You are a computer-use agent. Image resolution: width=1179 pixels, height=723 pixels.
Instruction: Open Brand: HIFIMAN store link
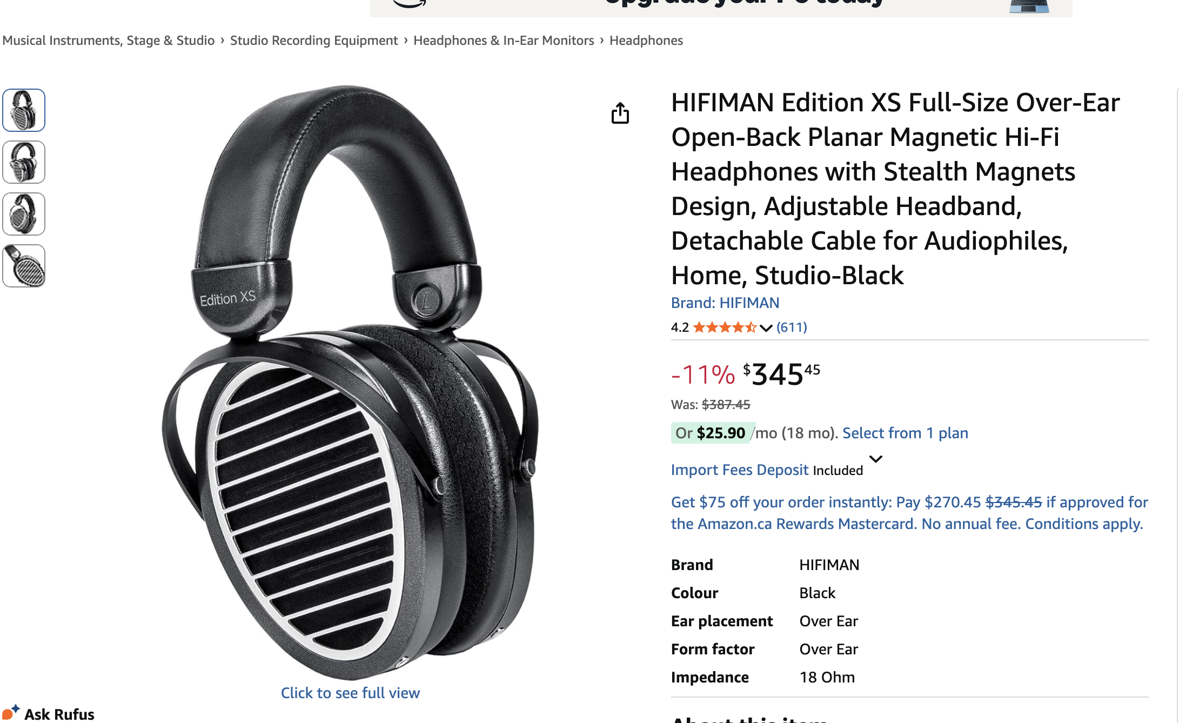pyautogui.click(x=725, y=303)
